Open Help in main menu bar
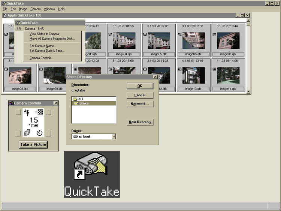Viewport: 281px width, 211px height. click(x=61, y=9)
